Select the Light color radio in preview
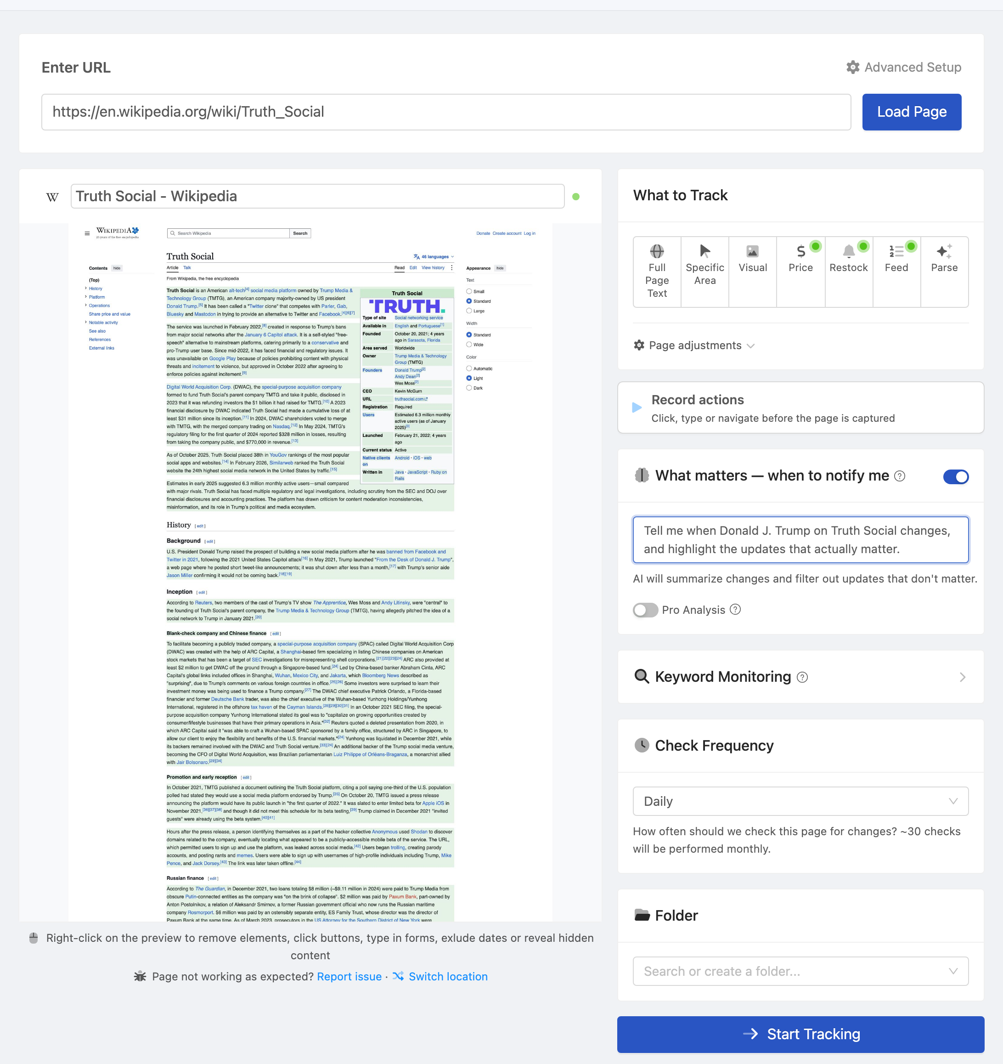Viewport: 1003px width, 1064px height. (x=469, y=379)
